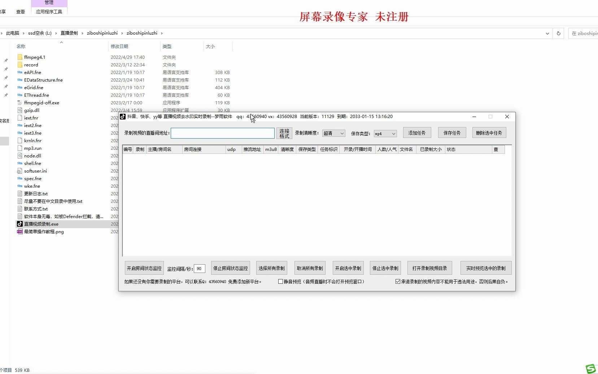Select 直播视频录制.exe TikTok icon
Viewport: 598px width, 374px height.
click(x=20, y=224)
